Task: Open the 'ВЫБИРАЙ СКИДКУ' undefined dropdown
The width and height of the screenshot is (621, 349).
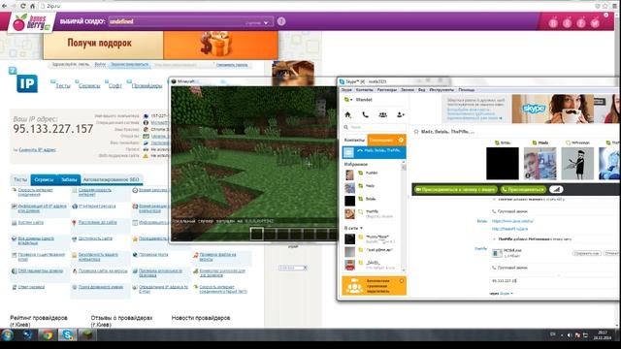Action: coord(190,21)
